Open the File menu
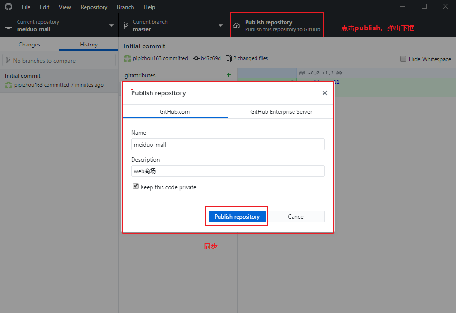This screenshot has height=313, width=456. pyautogui.click(x=26, y=7)
